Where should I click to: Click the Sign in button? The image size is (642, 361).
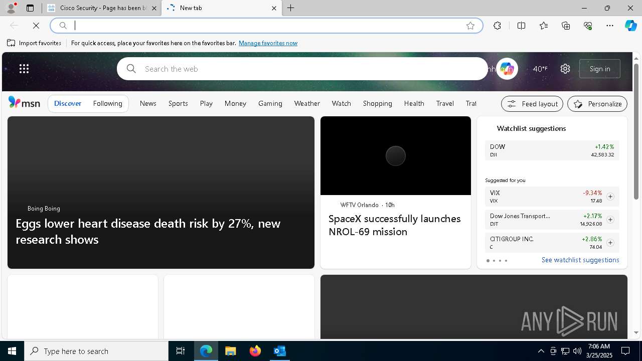pos(600,69)
